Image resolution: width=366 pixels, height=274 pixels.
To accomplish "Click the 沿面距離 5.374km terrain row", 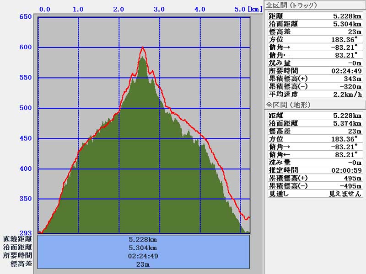I will click(315, 123).
